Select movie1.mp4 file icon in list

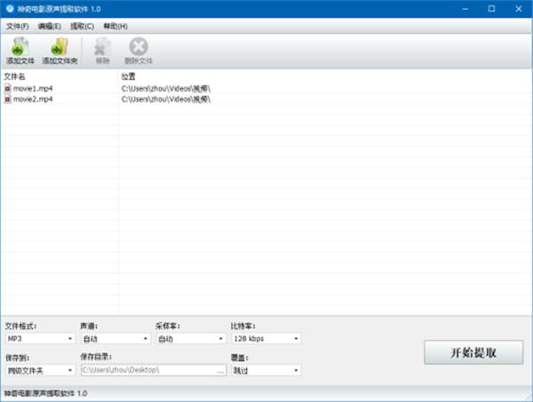click(7, 89)
